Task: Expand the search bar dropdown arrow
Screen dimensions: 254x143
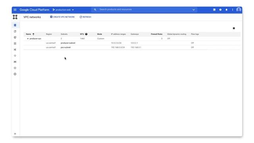Action: (x=193, y=10)
